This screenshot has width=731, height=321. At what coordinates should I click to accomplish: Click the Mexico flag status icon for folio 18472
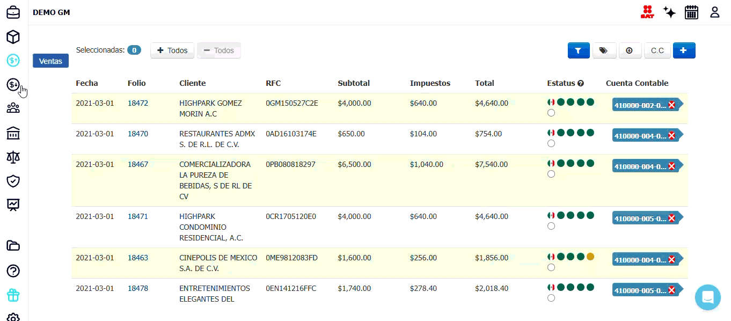coord(551,102)
